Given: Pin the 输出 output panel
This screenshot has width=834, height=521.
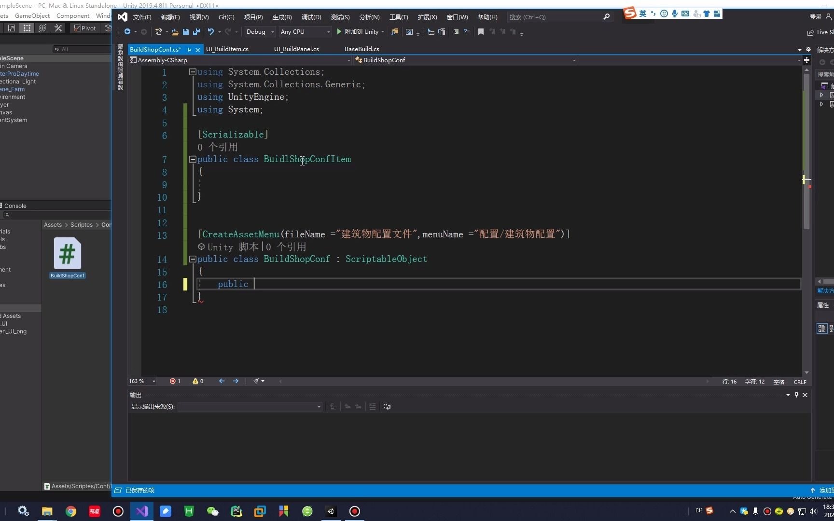Looking at the screenshot, I should pos(796,395).
